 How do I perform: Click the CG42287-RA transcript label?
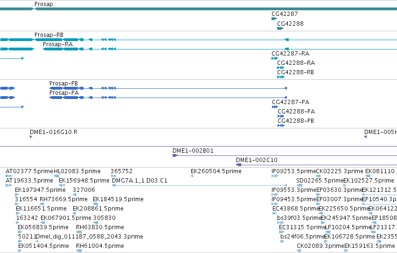291,53
